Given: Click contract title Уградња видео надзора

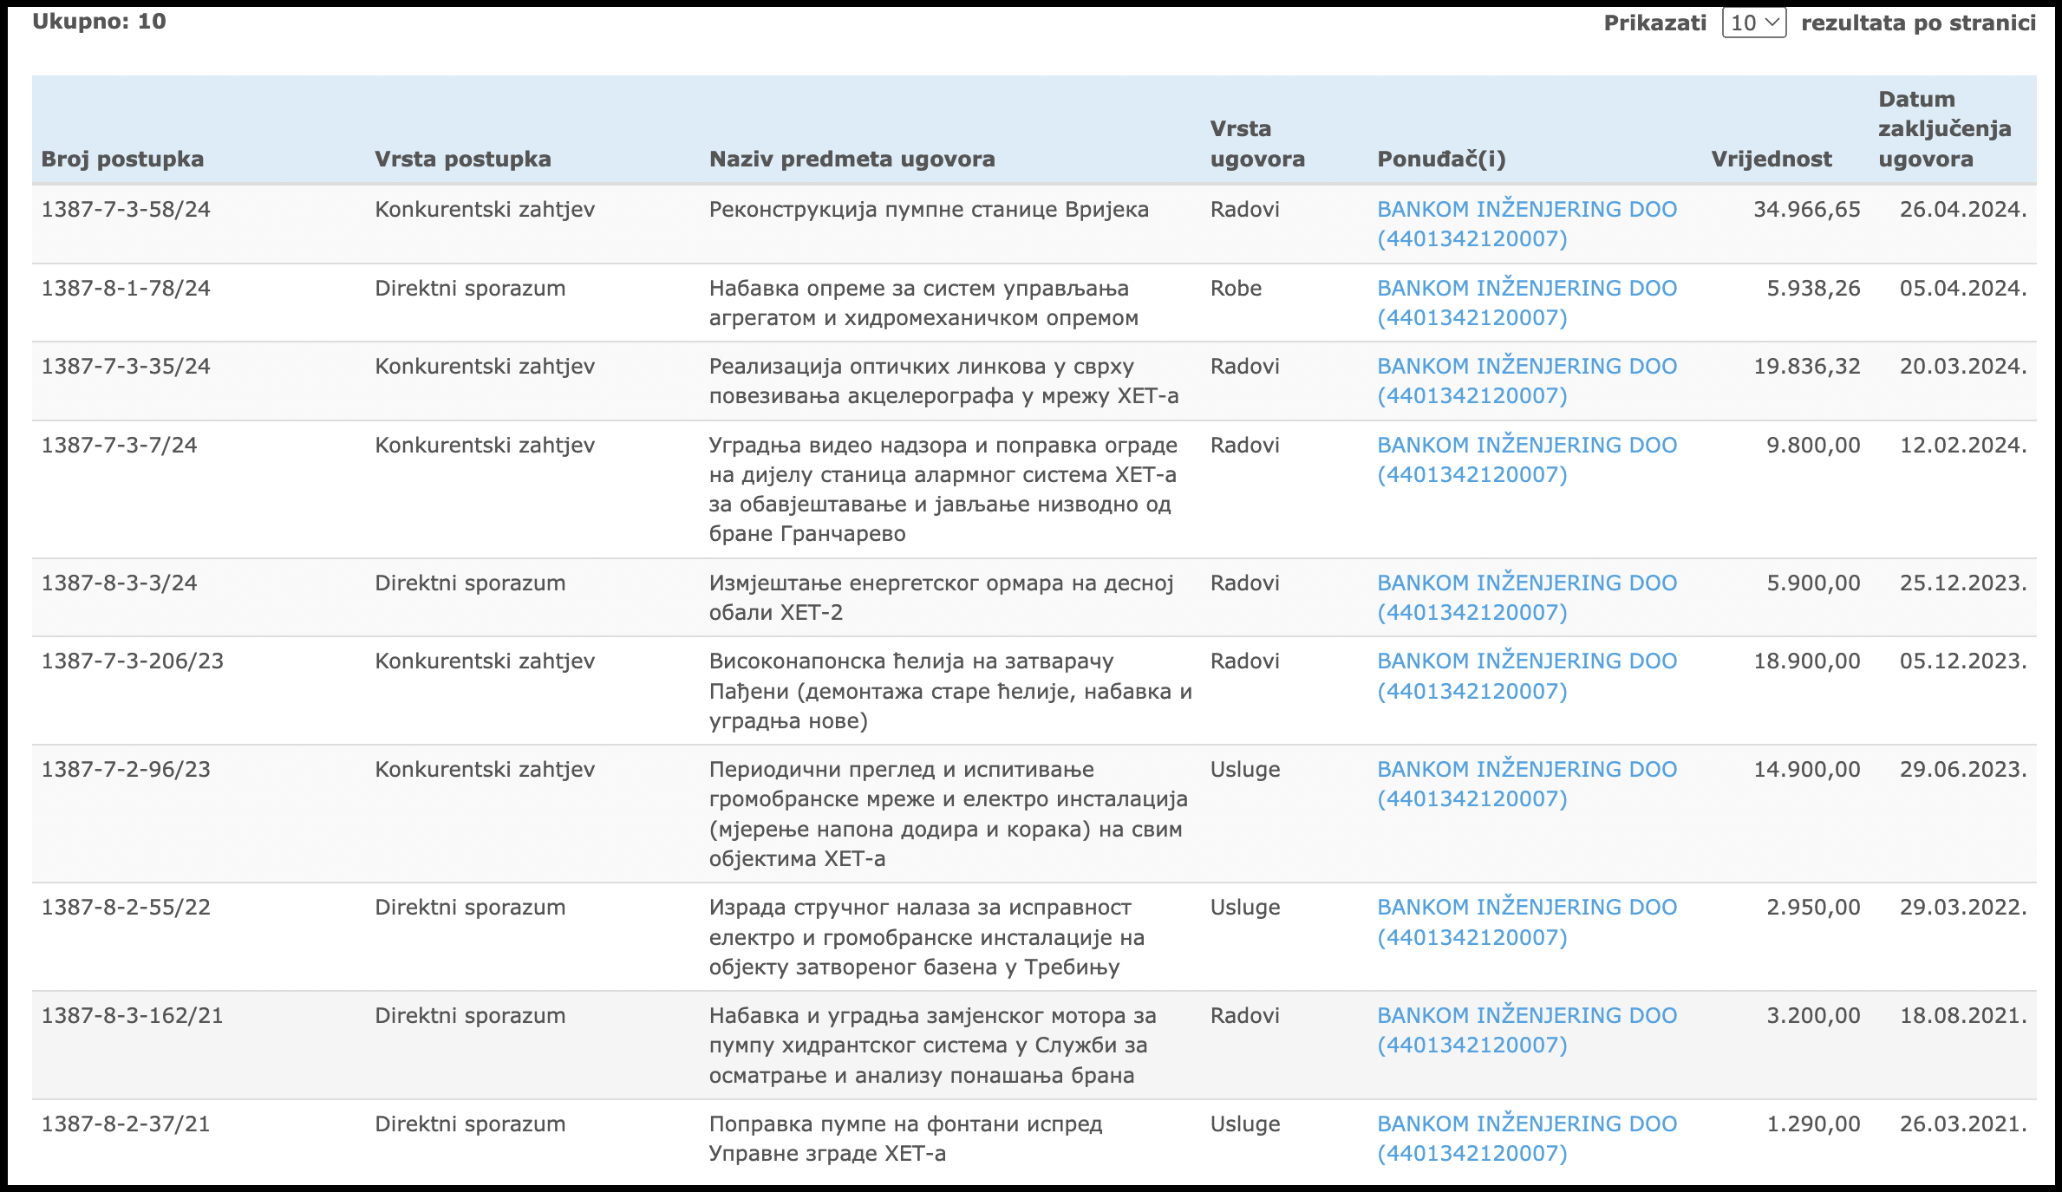Looking at the screenshot, I should click(943, 490).
